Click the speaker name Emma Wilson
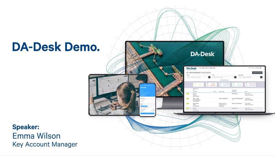275x156 pixels. click(x=36, y=136)
